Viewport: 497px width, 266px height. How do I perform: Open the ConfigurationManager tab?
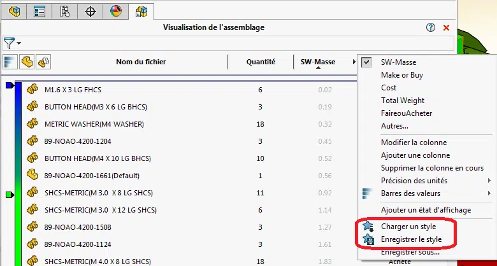pos(64,11)
